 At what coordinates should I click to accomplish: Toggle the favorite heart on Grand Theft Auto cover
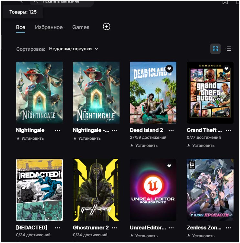coord(226,69)
